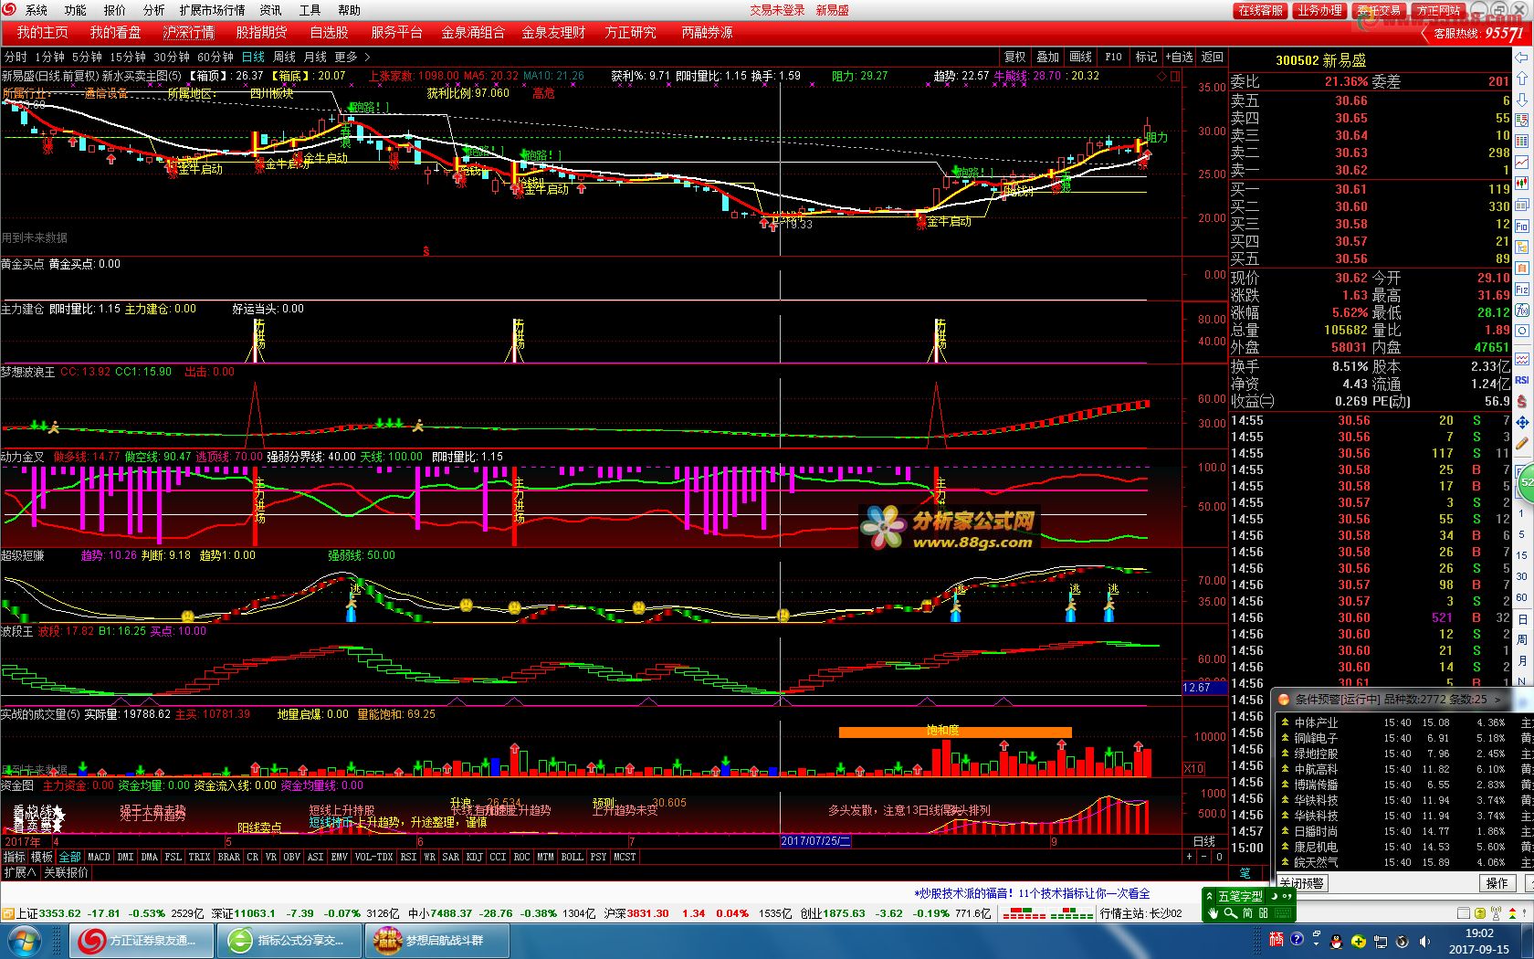The width and height of the screenshot is (1534, 959).
Task: Click the orange alert window icon
Action: click(1283, 700)
